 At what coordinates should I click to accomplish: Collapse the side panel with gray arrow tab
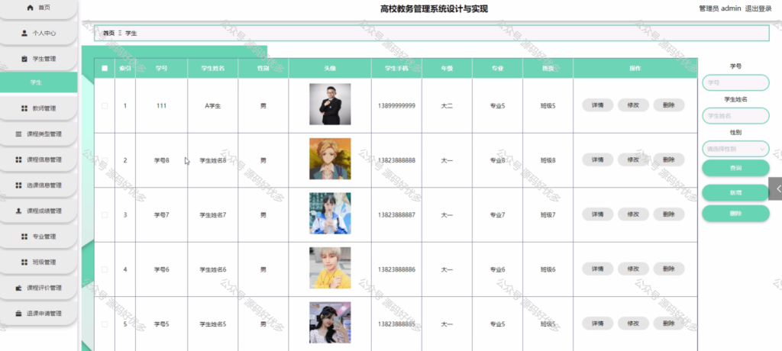[x=775, y=188]
